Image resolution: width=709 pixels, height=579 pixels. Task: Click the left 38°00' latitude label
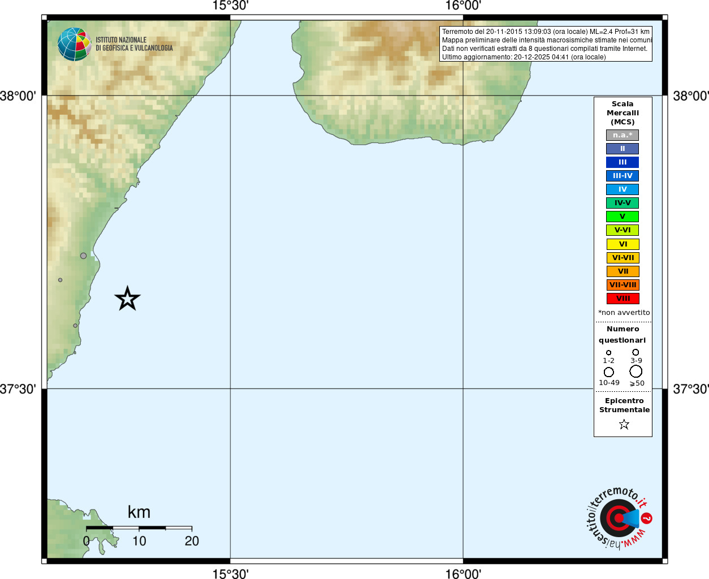(18, 96)
